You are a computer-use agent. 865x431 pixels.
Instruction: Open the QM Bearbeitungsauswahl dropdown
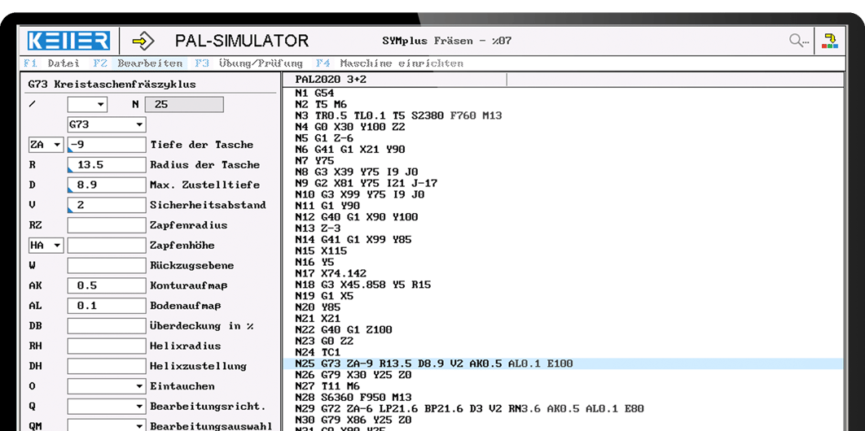pyautogui.click(x=107, y=425)
